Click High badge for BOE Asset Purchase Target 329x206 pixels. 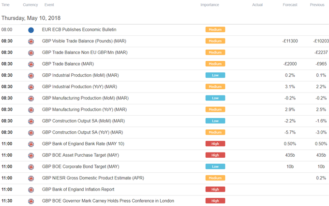(x=215, y=155)
